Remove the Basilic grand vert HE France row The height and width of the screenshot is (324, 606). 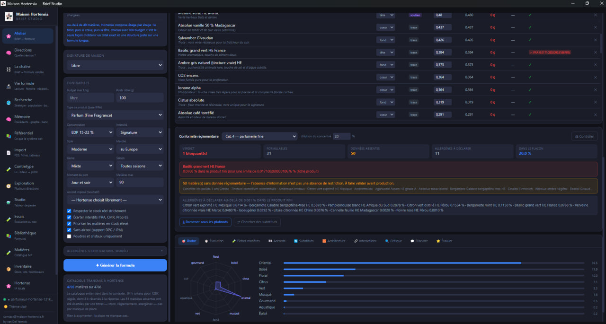tap(596, 53)
